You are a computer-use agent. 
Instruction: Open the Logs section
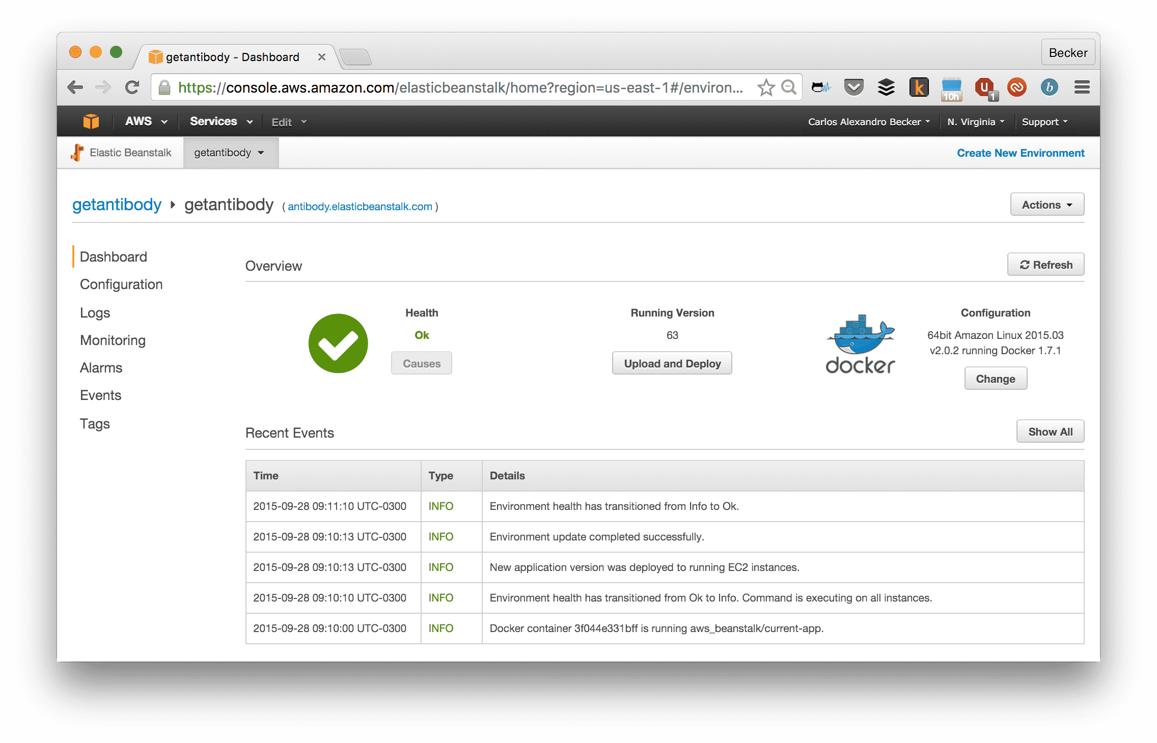point(95,312)
